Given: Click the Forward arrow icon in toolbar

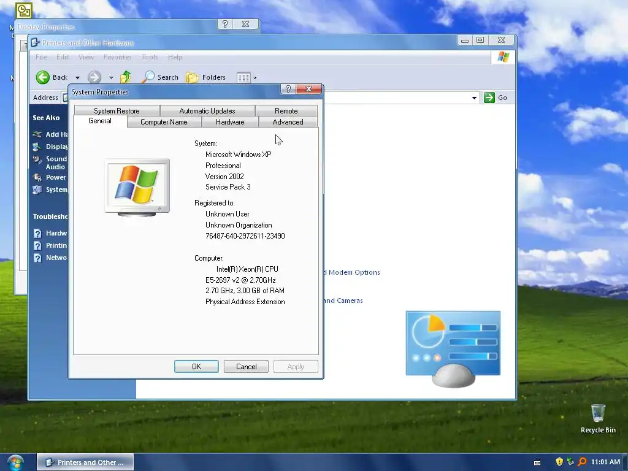Looking at the screenshot, I should [94, 77].
